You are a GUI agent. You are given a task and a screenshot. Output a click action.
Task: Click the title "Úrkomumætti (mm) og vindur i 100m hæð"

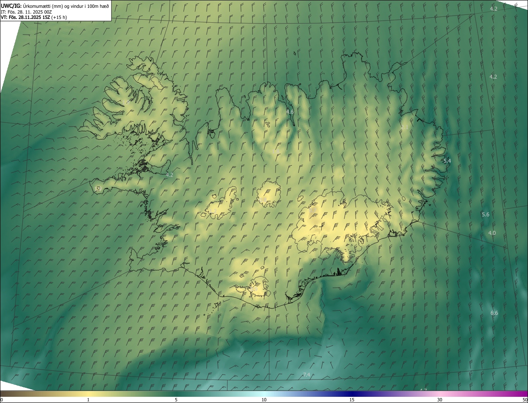click(66, 6)
